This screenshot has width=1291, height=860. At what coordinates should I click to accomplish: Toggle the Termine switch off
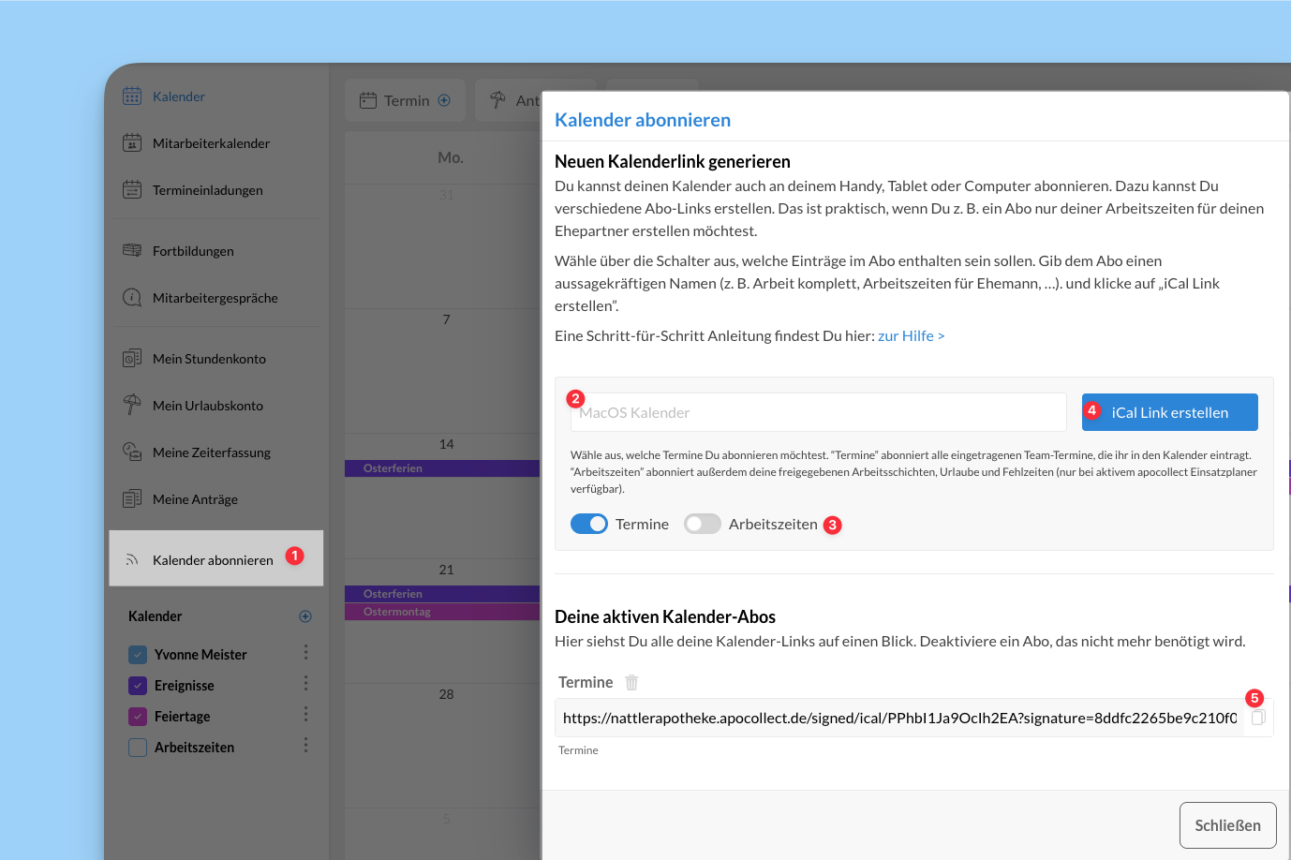589,525
